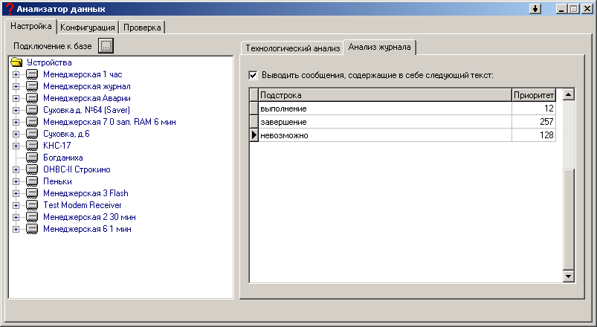This screenshot has width=597, height=327.
Task: Click device icon for Суховка, д.6
Action: (x=32, y=134)
